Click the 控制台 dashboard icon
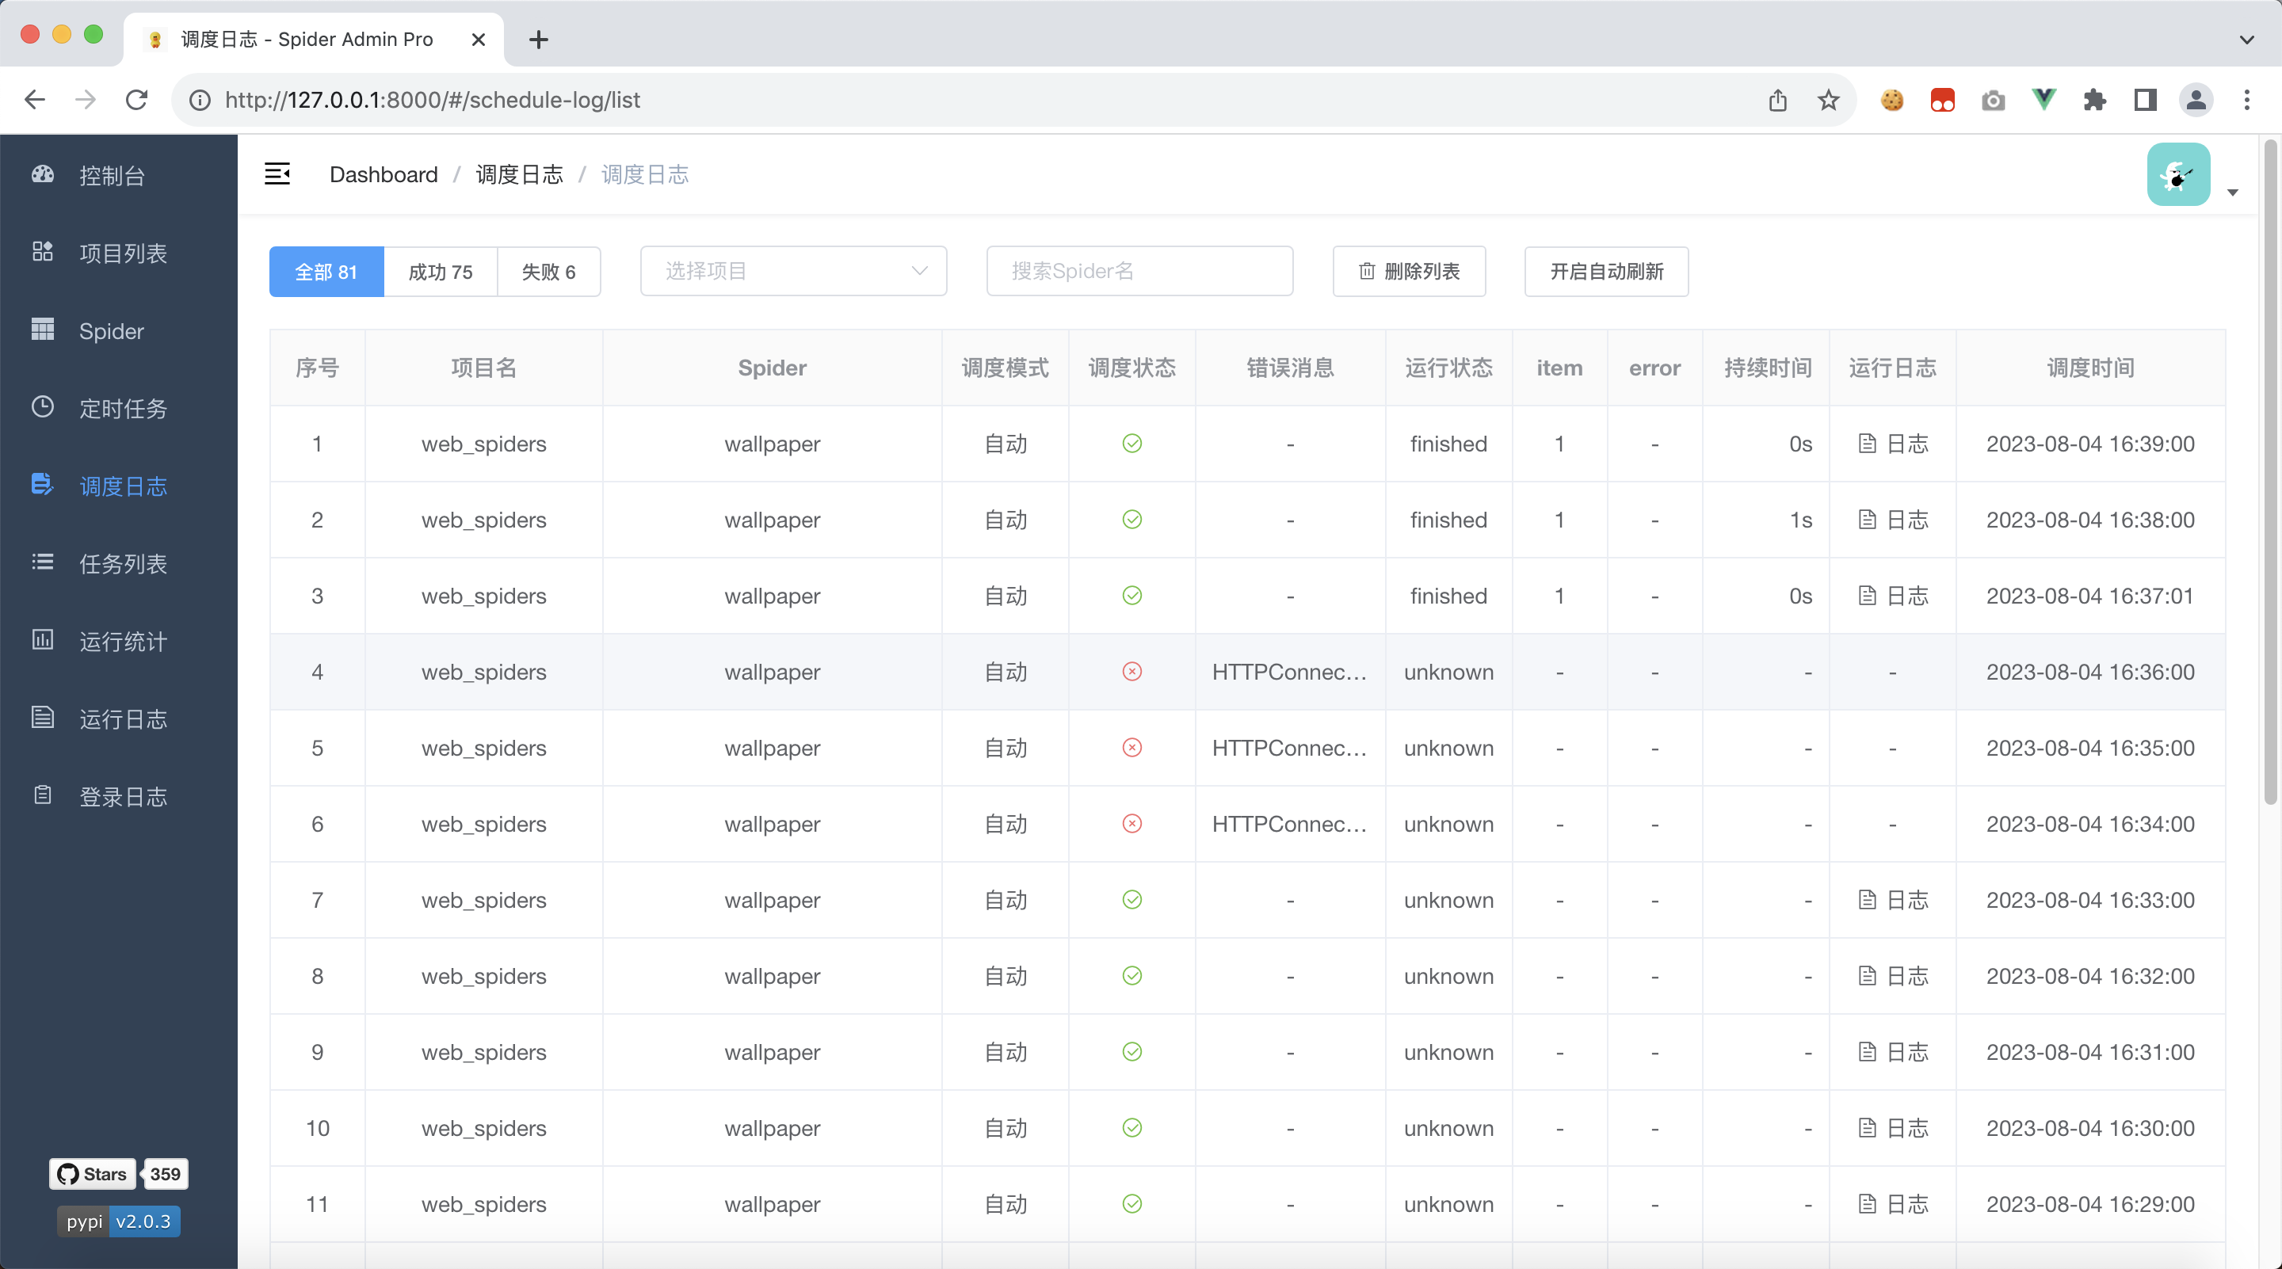The image size is (2282, 1269). tap(42, 175)
